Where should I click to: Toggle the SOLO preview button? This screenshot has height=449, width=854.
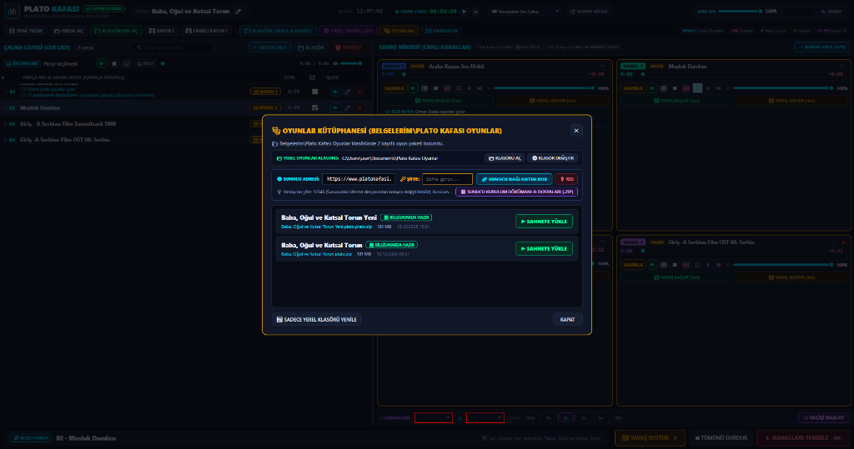(x=145, y=63)
